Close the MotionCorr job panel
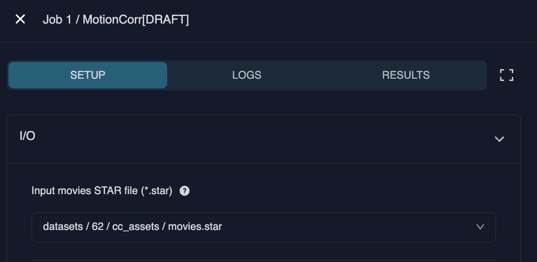This screenshot has height=262, width=537. [x=20, y=19]
